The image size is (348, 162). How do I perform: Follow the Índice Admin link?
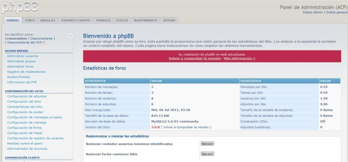pos(313,13)
